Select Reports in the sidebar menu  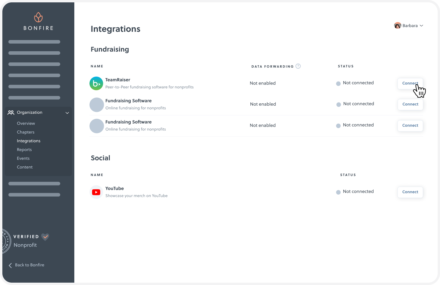24,149
